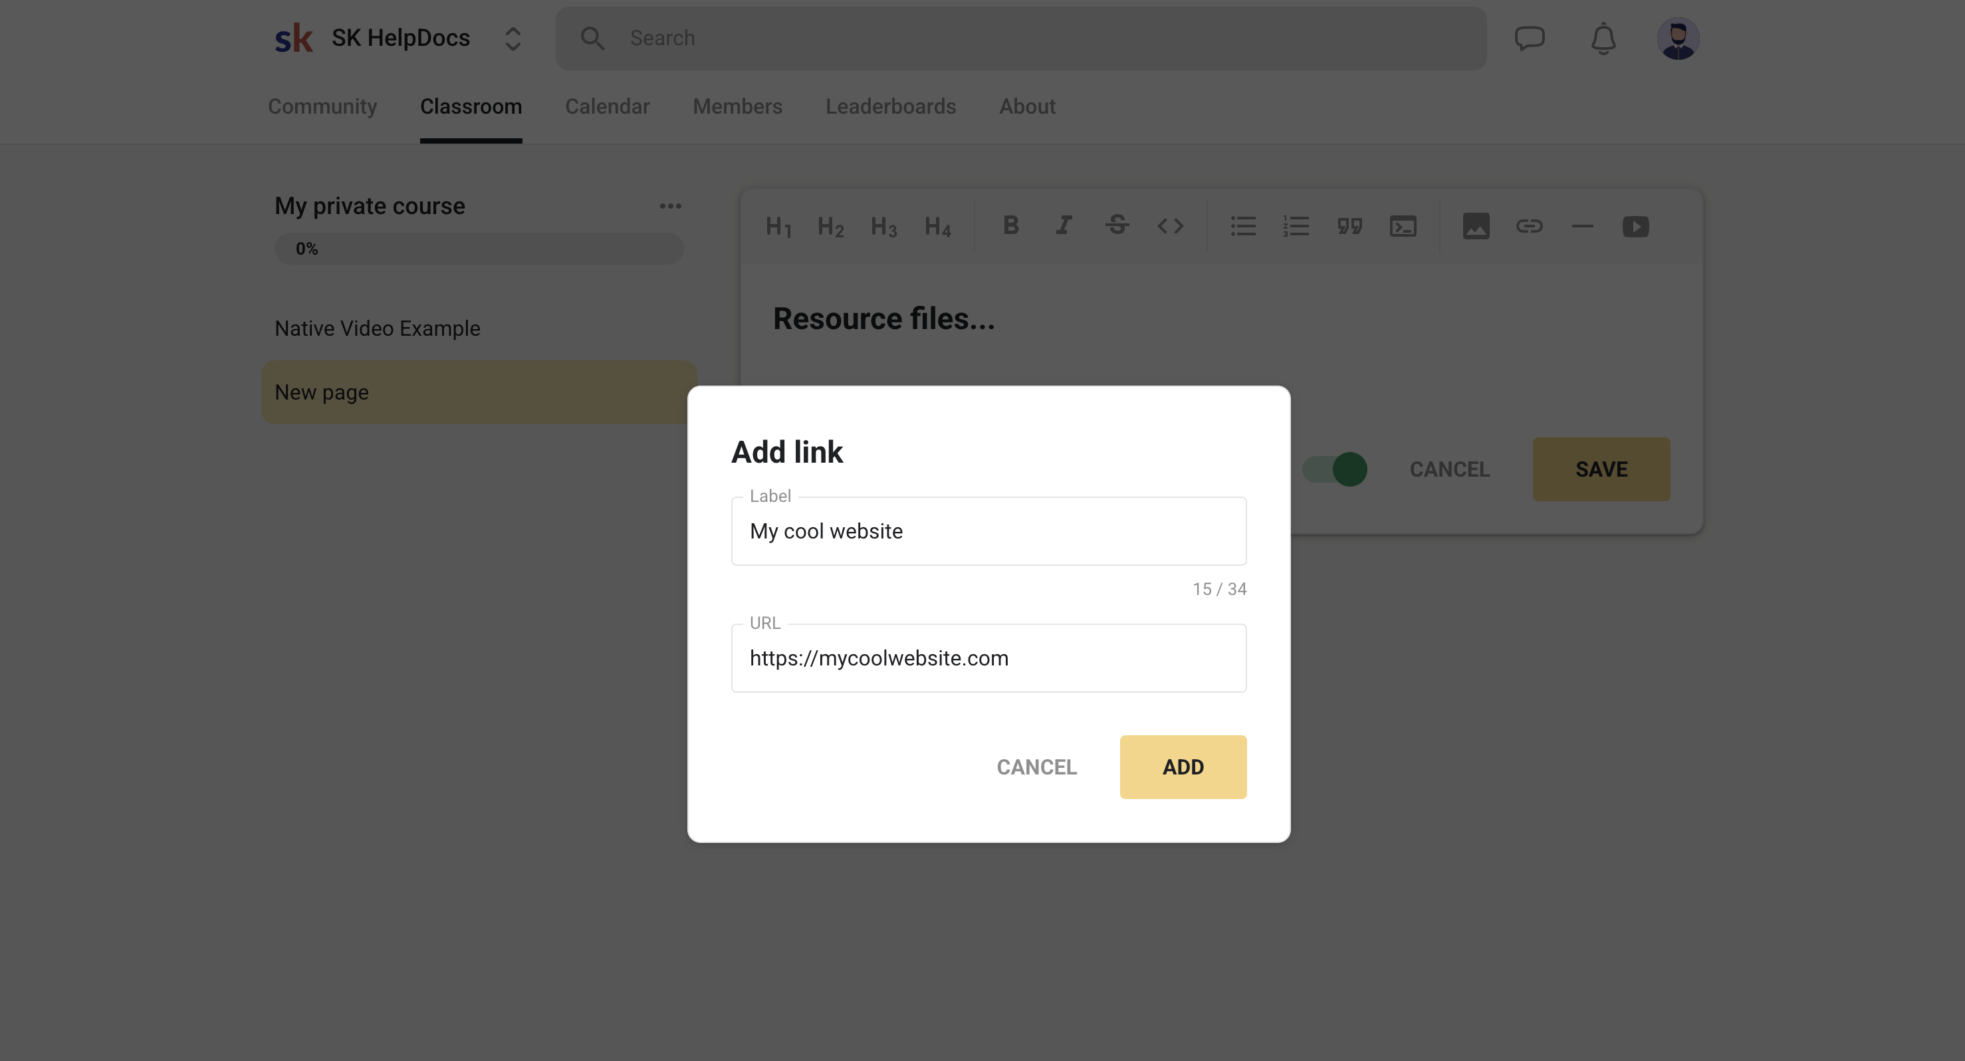The height and width of the screenshot is (1061, 1965).
Task: Toggle italic text formatting
Action: [1064, 225]
